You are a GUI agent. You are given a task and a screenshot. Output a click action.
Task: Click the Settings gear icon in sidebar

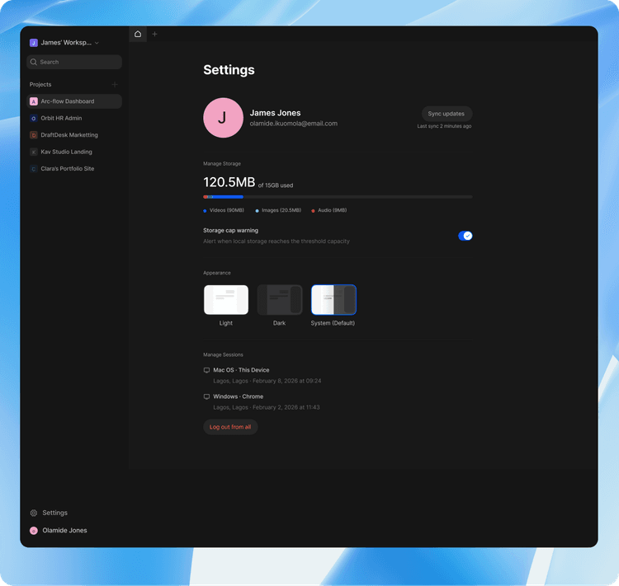(34, 513)
